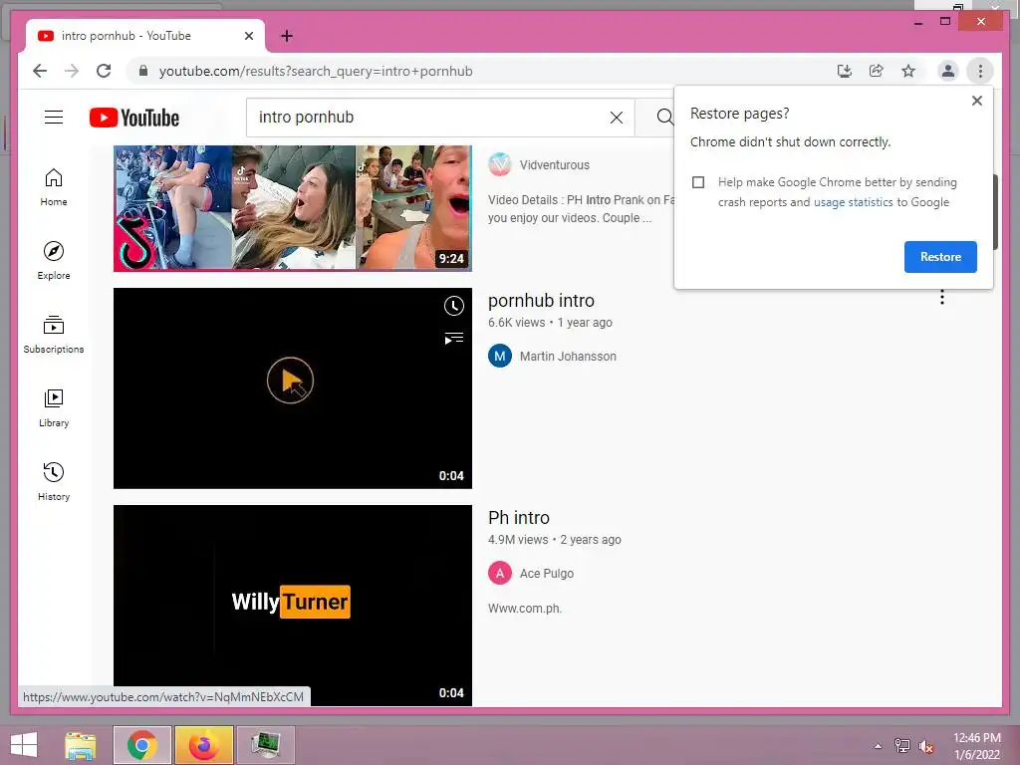The width and height of the screenshot is (1020, 765).
Task: Click the install app icon in address bar
Action: point(845,71)
